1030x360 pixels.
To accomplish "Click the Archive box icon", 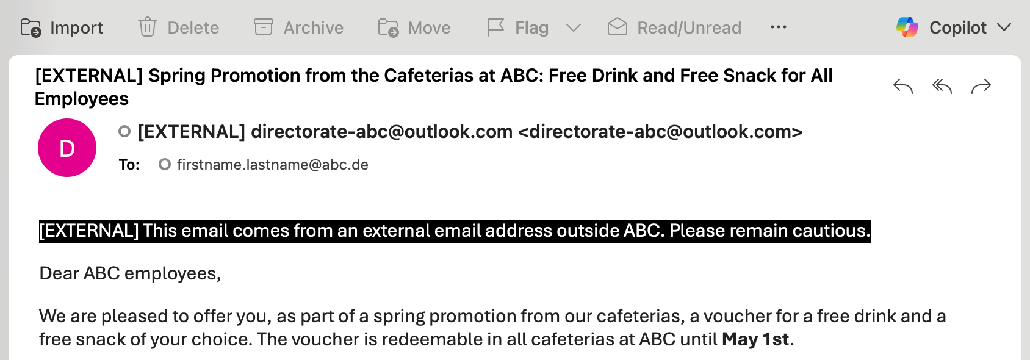I will (x=264, y=27).
